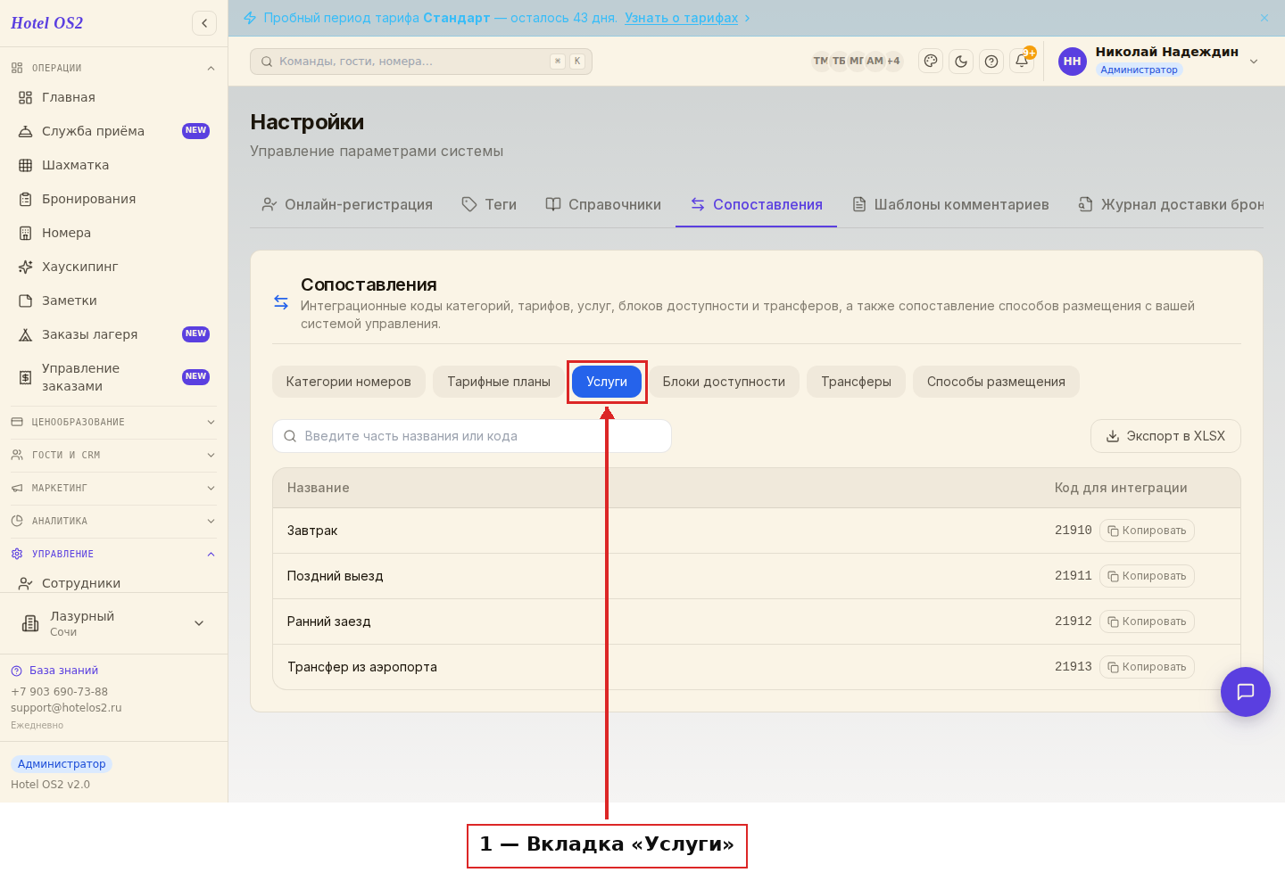Open the help question mark icon
The height and width of the screenshot is (889, 1285).
[x=991, y=62]
